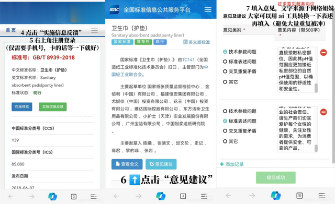Click the 国际标准分类号 (ICS) heading
The width and height of the screenshot is (335, 204).
pos(32,152)
